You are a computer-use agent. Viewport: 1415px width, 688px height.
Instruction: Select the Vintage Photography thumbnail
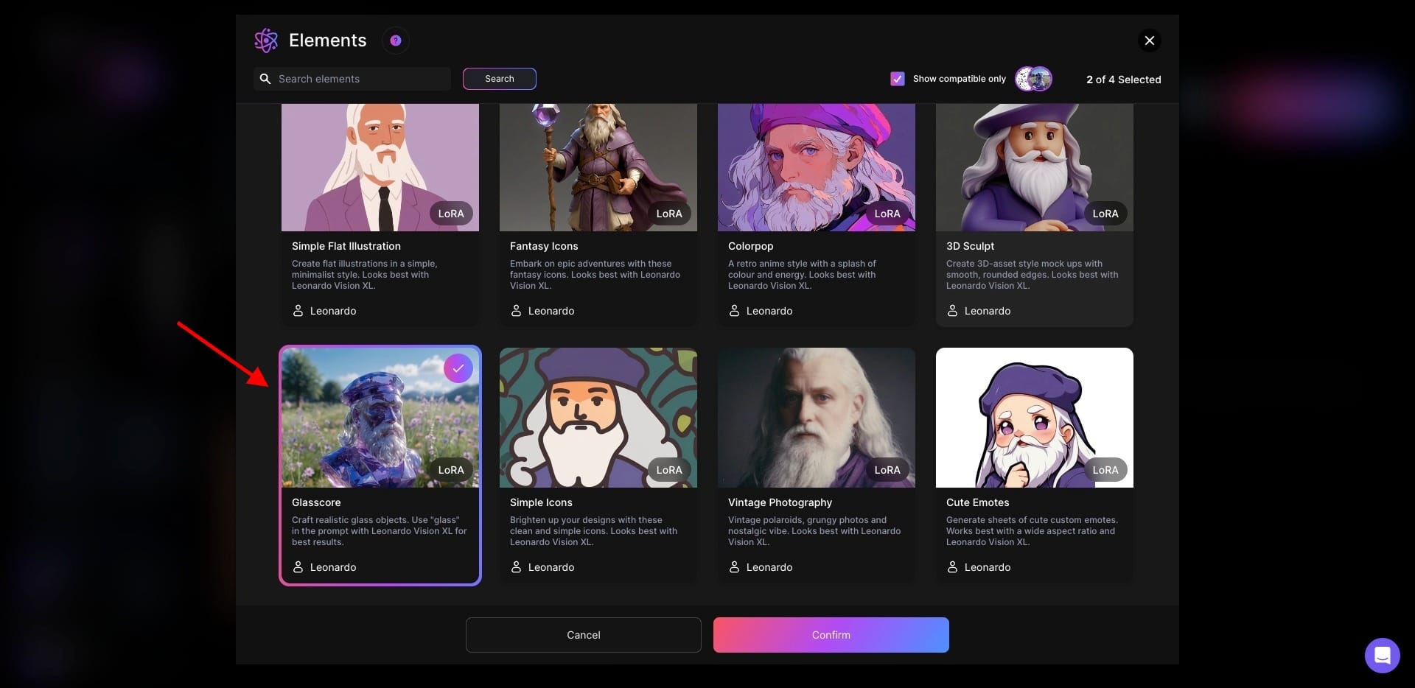(817, 418)
